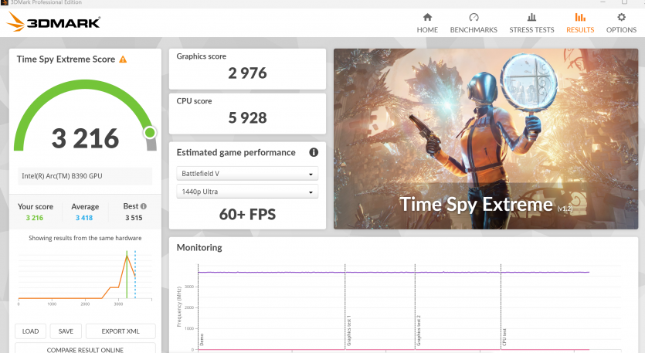Click the Home house icon
Viewport: 645px width, 353px height.
(x=427, y=17)
